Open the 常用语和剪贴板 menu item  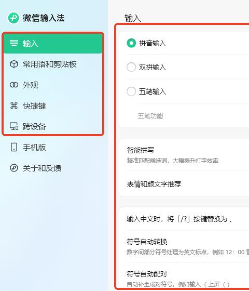(53, 64)
